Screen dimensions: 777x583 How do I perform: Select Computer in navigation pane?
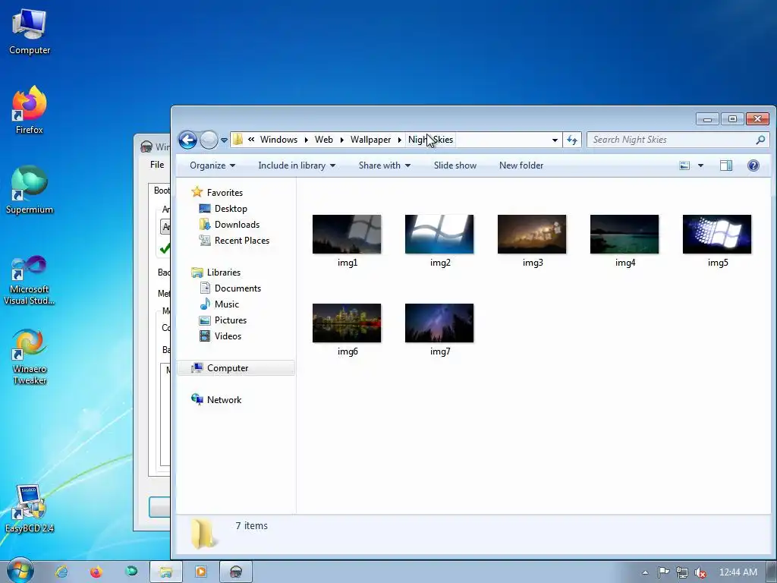(x=236, y=368)
